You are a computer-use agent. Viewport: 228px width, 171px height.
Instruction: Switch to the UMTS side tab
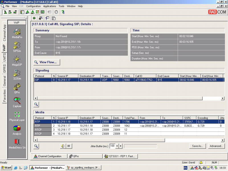pos(5,58)
